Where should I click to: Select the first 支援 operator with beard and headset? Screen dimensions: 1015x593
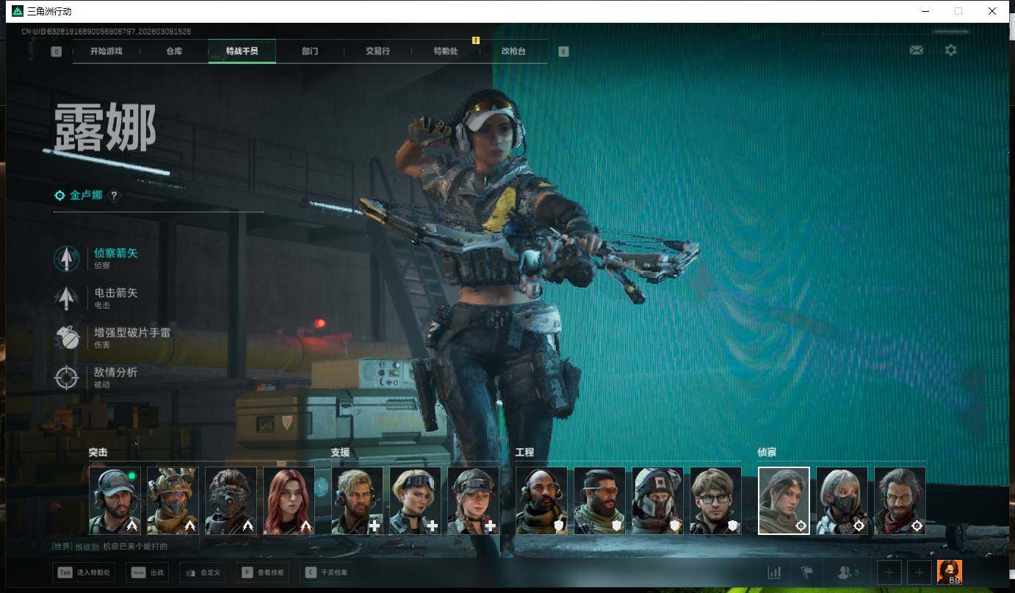tap(357, 500)
